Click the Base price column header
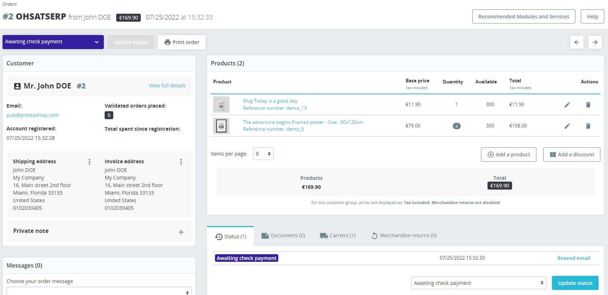 click(x=417, y=81)
